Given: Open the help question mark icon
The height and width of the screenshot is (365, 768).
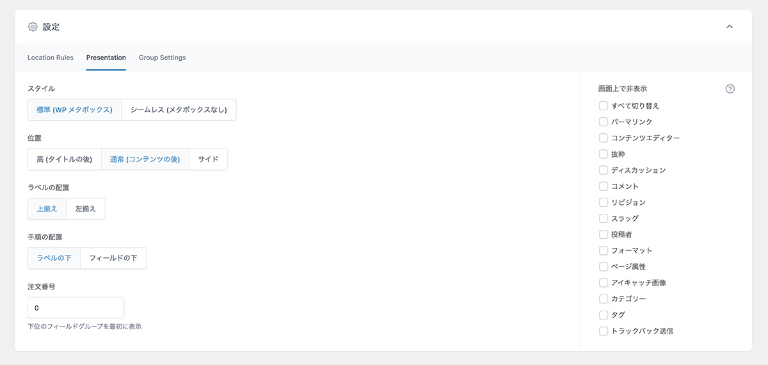Looking at the screenshot, I should 730,89.
